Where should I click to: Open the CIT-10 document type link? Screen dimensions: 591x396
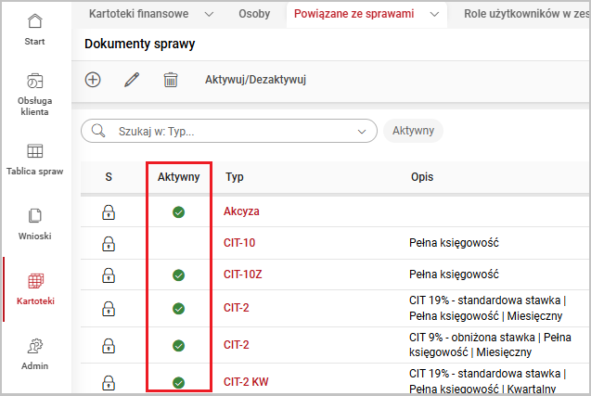coord(239,244)
